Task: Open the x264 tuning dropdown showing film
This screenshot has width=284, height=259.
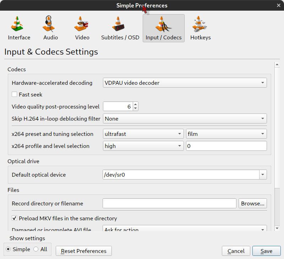Action: (x=226, y=134)
